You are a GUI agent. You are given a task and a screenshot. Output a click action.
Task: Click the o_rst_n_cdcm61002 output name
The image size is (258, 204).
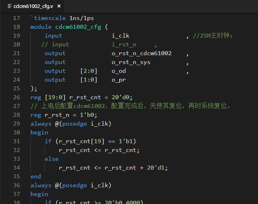pos(142,53)
